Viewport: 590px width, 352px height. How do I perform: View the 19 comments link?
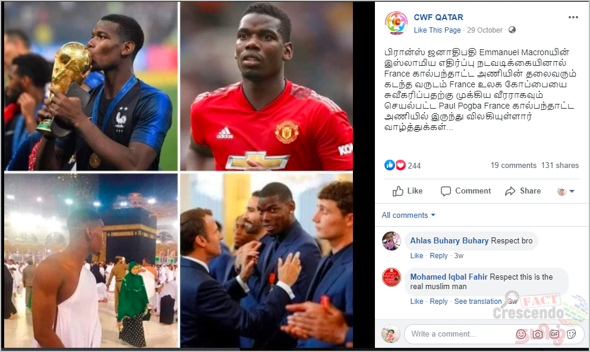click(513, 166)
